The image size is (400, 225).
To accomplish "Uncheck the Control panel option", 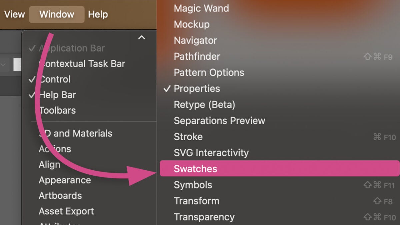I will [55, 79].
